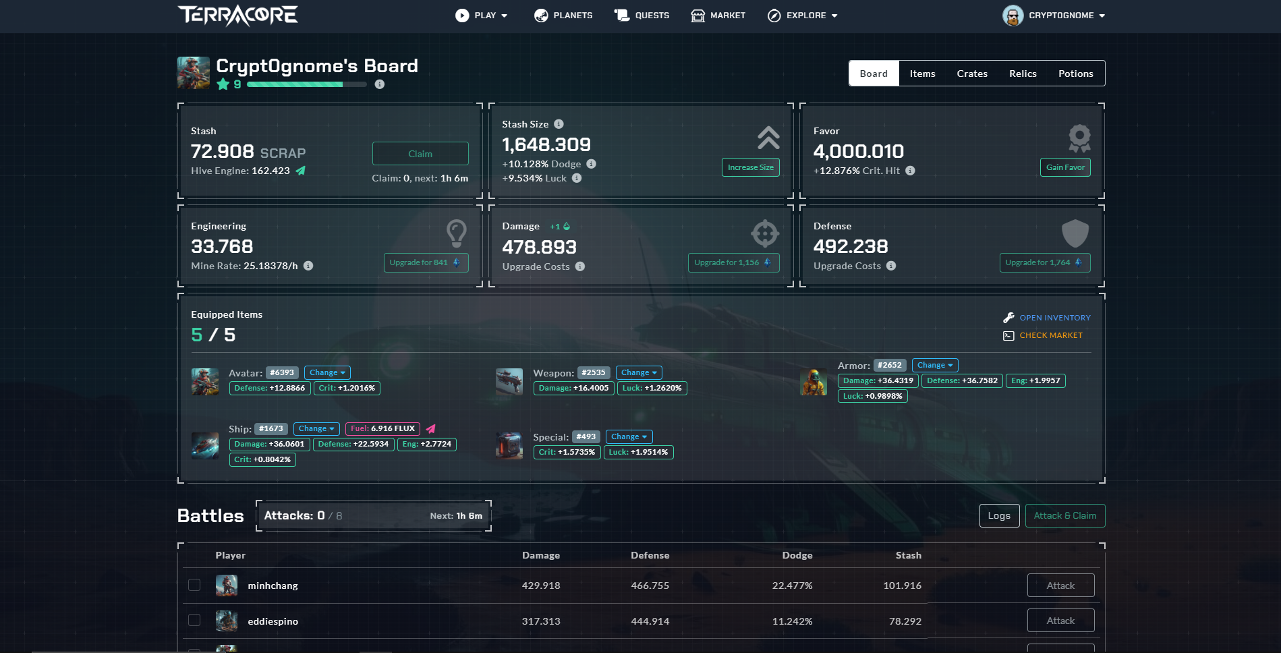The width and height of the screenshot is (1281, 653).
Task: Click the Open Inventory wrench icon
Action: pos(1008,318)
